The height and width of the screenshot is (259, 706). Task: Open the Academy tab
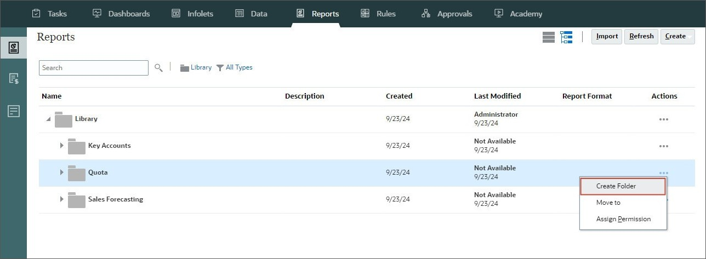(x=518, y=14)
